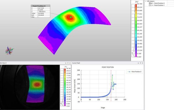Click the Z value -709.6573 cell
This screenshot has height=110, width=174.
[x=44, y=12]
